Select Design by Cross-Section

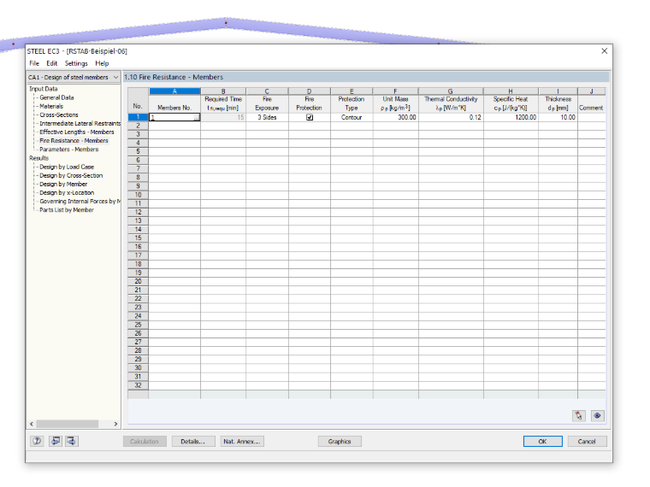click(x=71, y=176)
